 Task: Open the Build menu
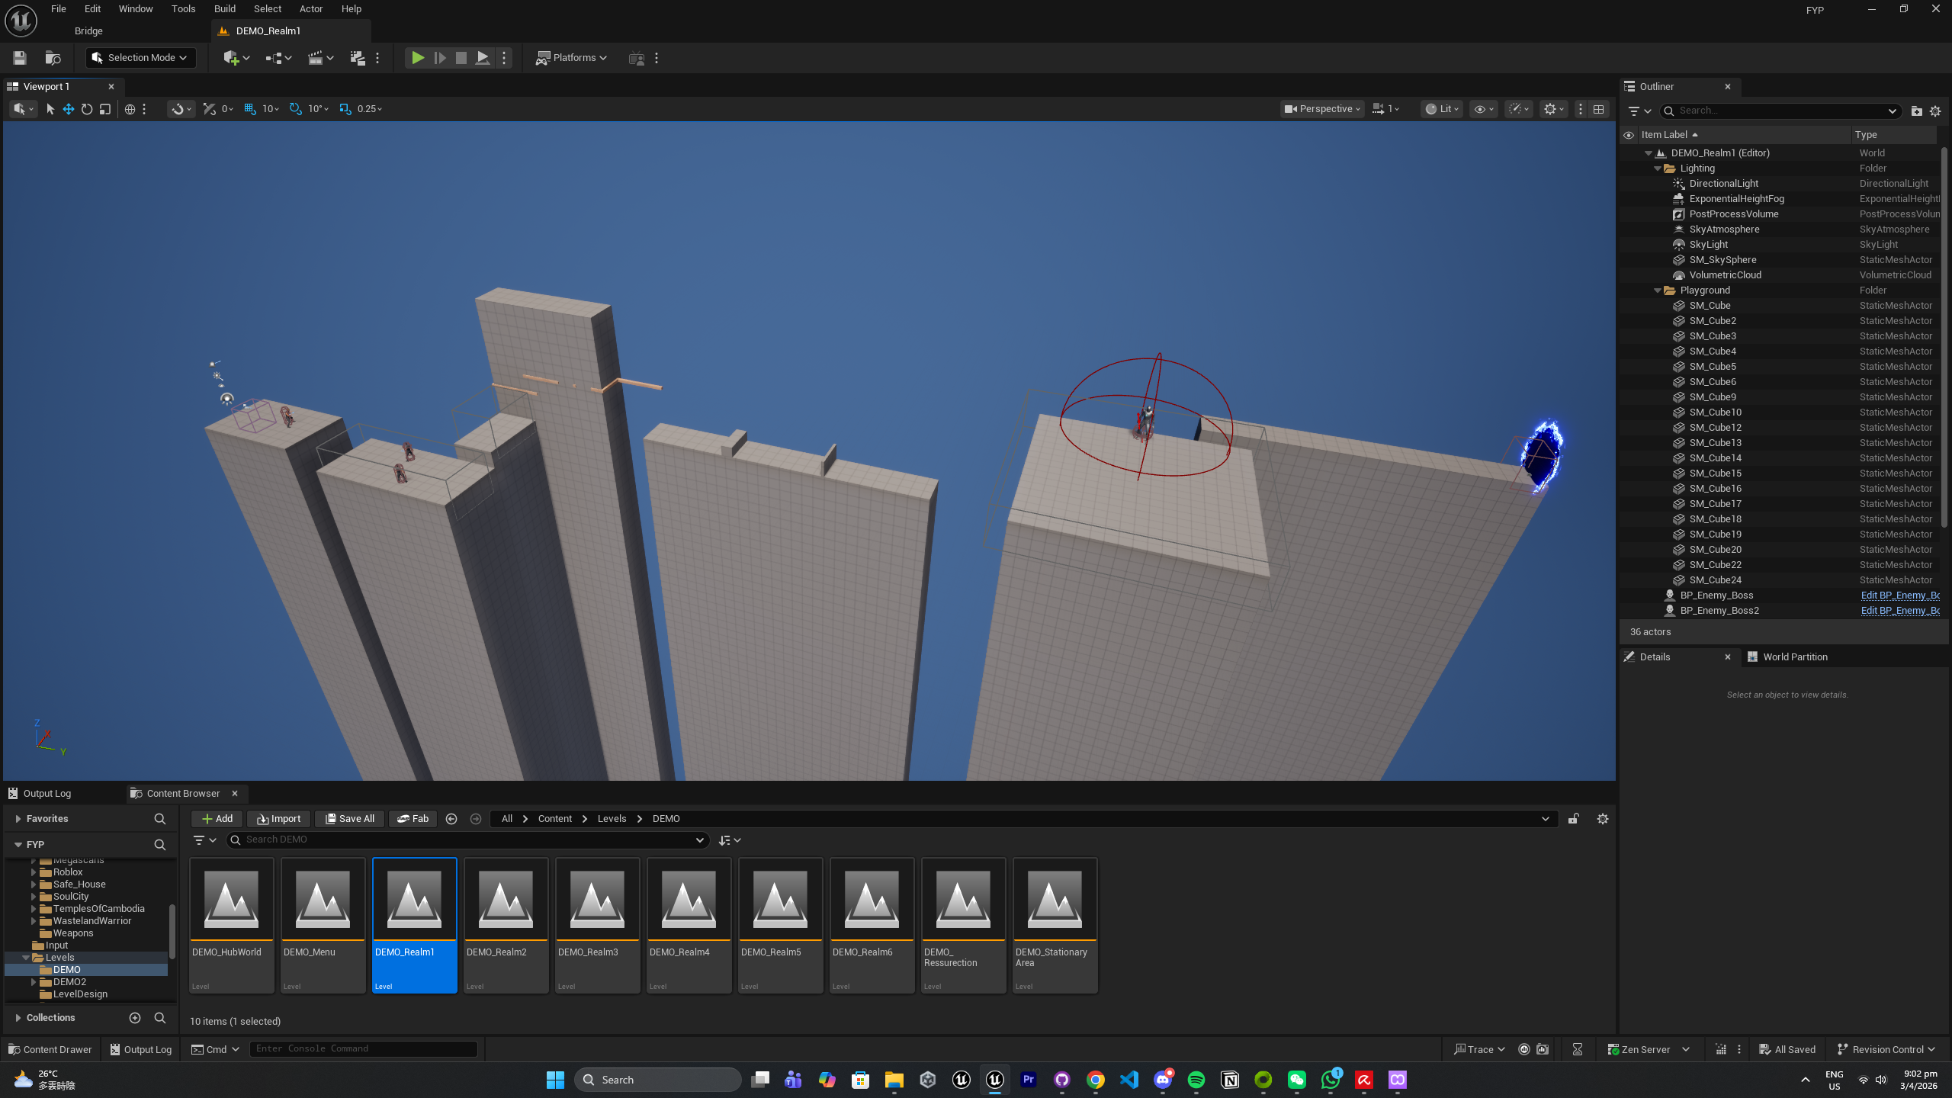[224, 9]
